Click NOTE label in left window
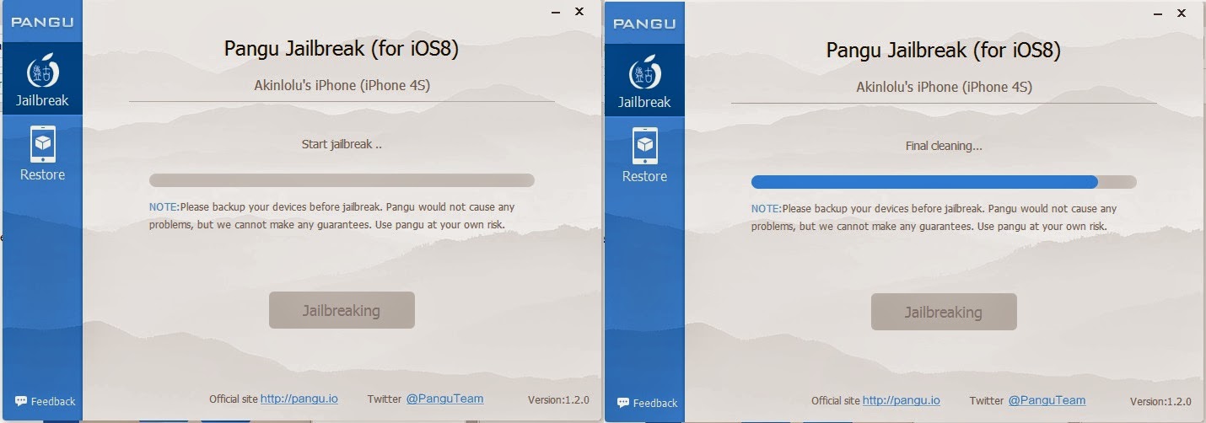 [x=164, y=206]
